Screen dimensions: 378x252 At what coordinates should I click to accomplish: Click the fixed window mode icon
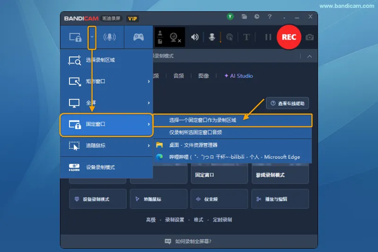pyautogui.click(x=75, y=38)
